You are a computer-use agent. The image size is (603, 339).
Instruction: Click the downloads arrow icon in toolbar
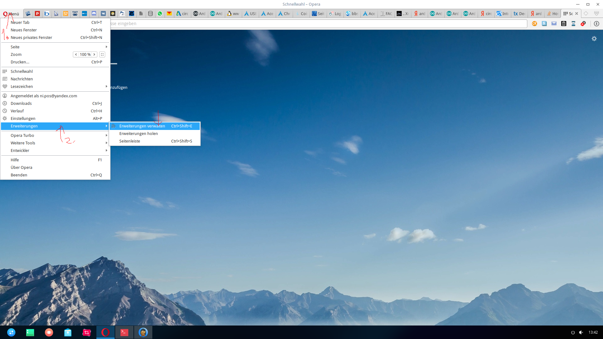pyautogui.click(x=596, y=24)
